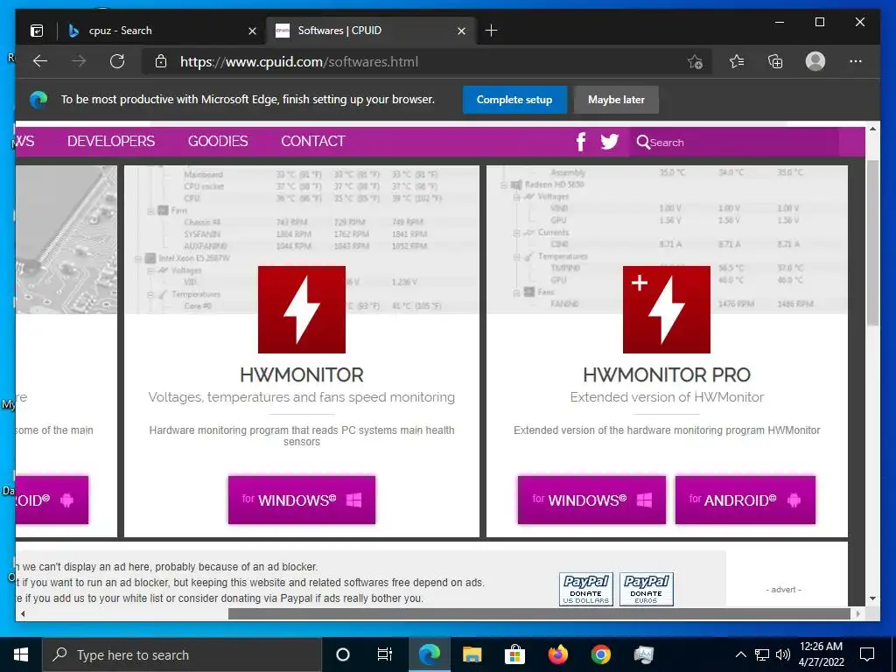896x672 pixels.
Task: Launch Firefox from taskbar
Action: [x=557, y=654]
